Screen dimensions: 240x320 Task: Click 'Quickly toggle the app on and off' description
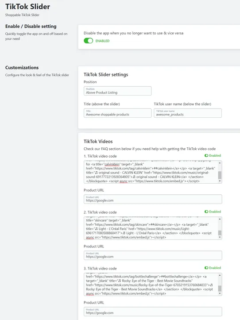[36, 36]
